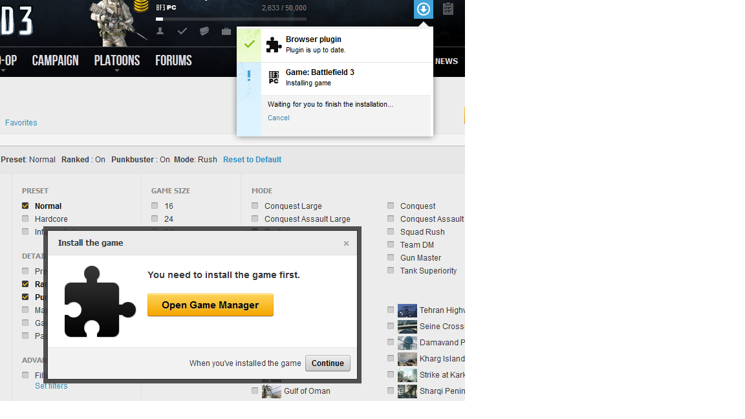Click the large puzzle piece in dialog
Image resolution: width=745 pixels, height=419 pixels.
(x=100, y=302)
